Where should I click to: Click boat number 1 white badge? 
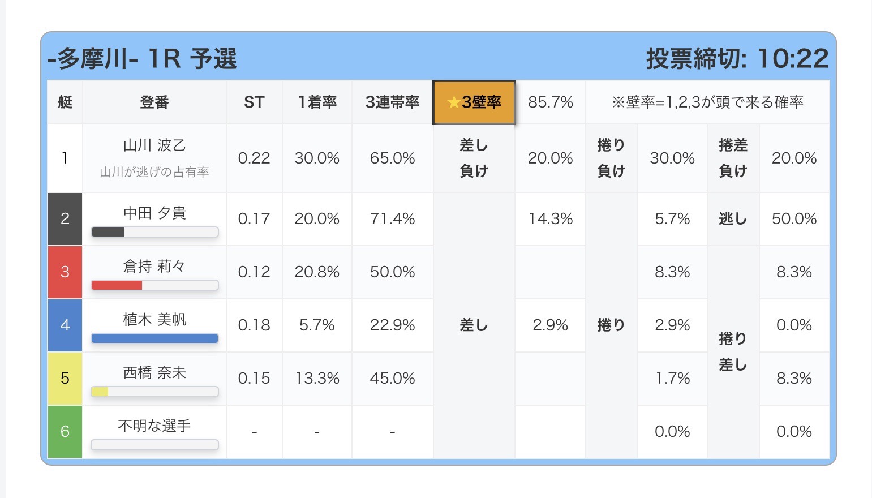[x=65, y=158]
